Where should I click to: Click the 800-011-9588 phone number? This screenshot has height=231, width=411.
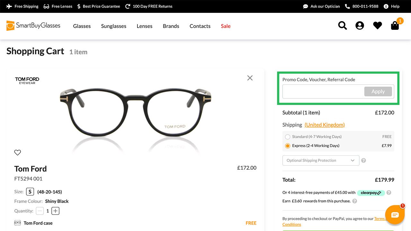point(365,6)
